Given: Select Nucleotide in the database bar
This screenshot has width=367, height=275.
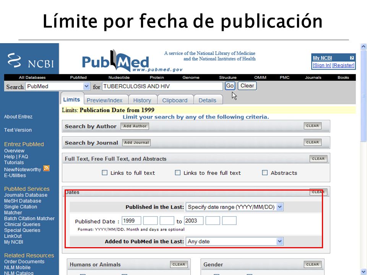Looking at the screenshot, I should 119,78.
